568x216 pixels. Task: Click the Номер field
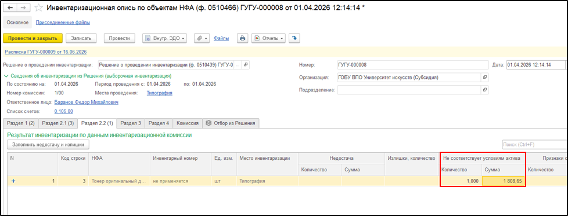(412, 65)
